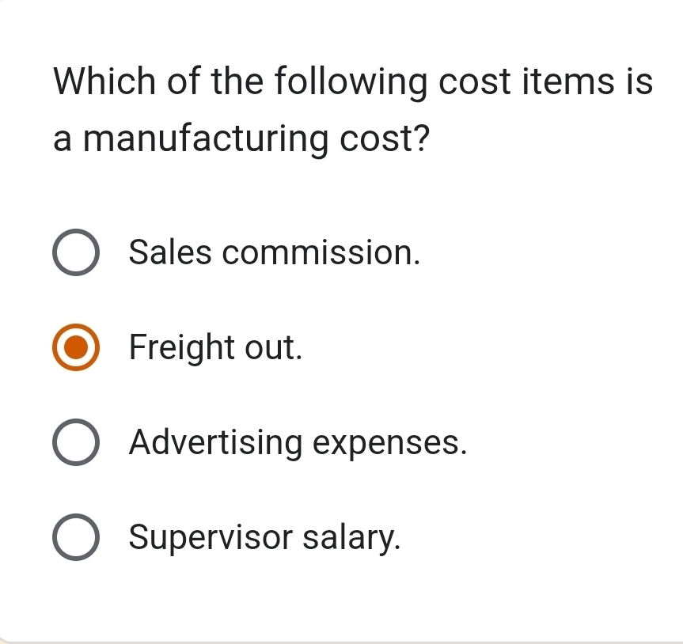
Task: Click the 'Freight out.' option label
Action: click(216, 347)
